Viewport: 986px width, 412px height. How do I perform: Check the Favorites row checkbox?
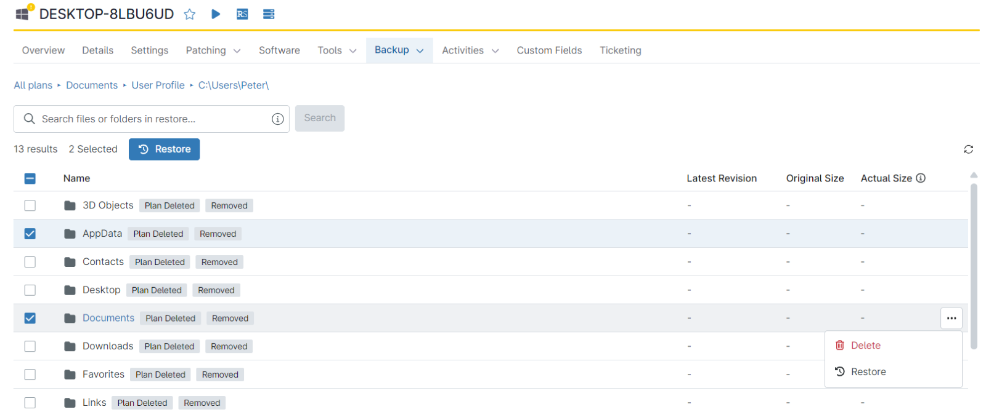point(30,374)
